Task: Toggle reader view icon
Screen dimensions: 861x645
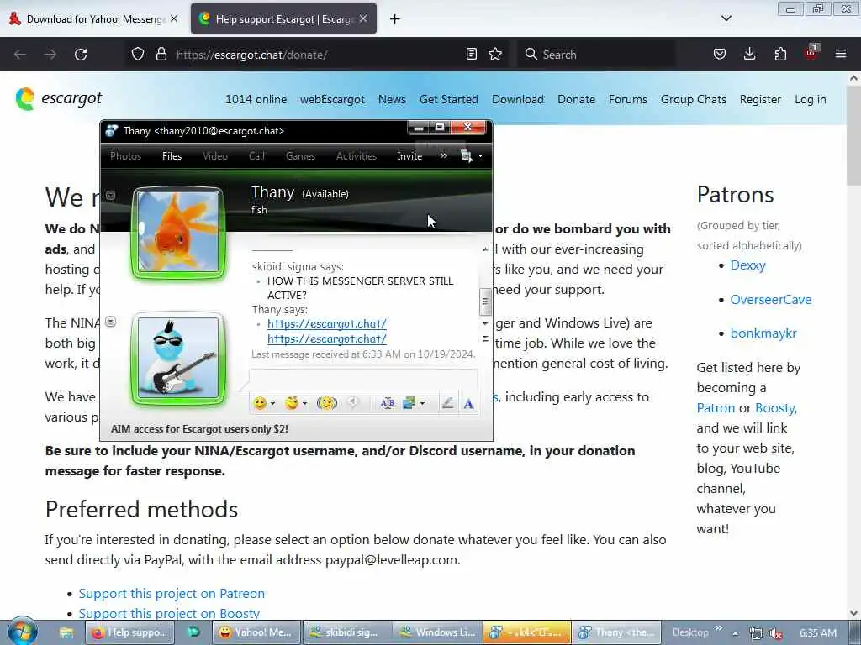Action: (x=471, y=55)
